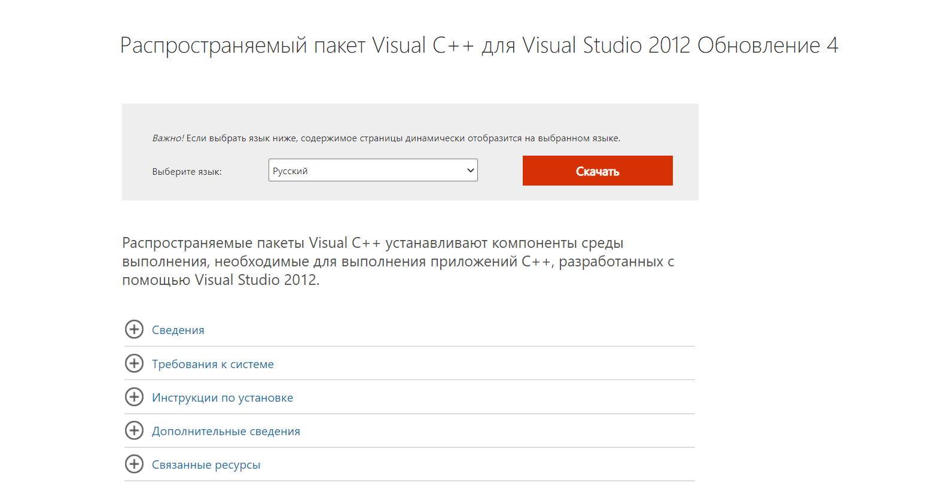Click the plus icon beside Сведения
The height and width of the screenshot is (501, 951).
tap(134, 329)
